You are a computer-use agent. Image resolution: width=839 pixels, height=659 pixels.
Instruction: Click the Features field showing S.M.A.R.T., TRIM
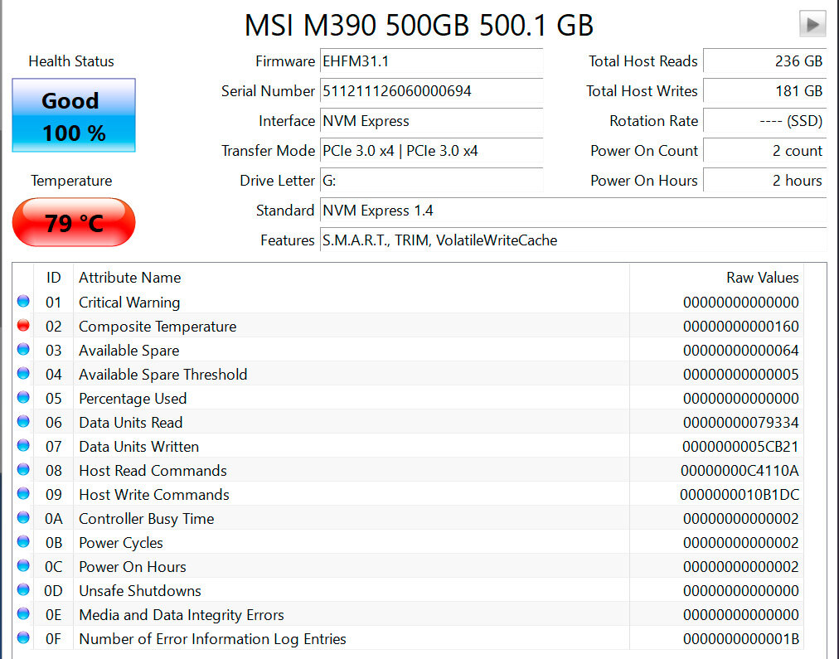pyautogui.click(x=573, y=240)
